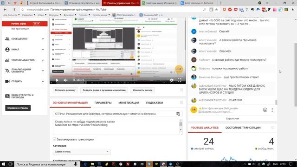This screenshot has width=297, height=167.
Task: Open player settings gear
Action: pos(172,80)
